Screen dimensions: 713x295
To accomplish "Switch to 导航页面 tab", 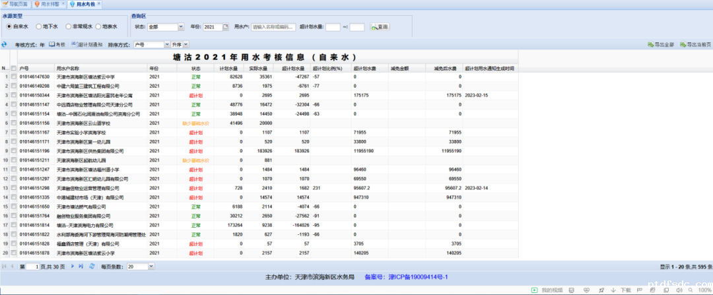I will tap(15, 4).
